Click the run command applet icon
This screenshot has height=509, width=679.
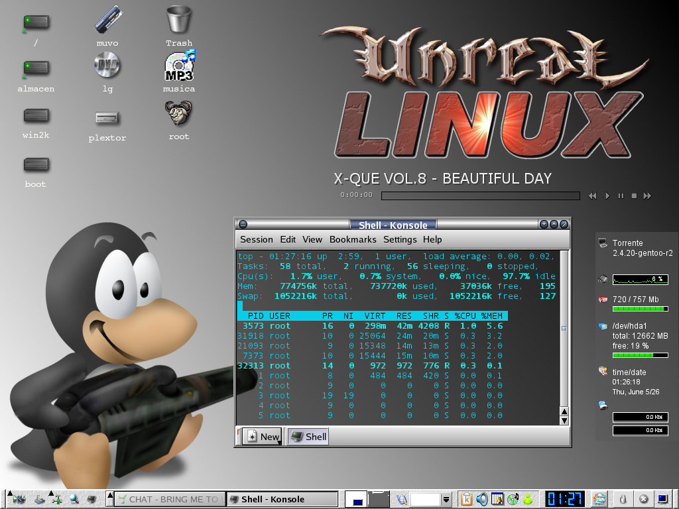click(402, 500)
